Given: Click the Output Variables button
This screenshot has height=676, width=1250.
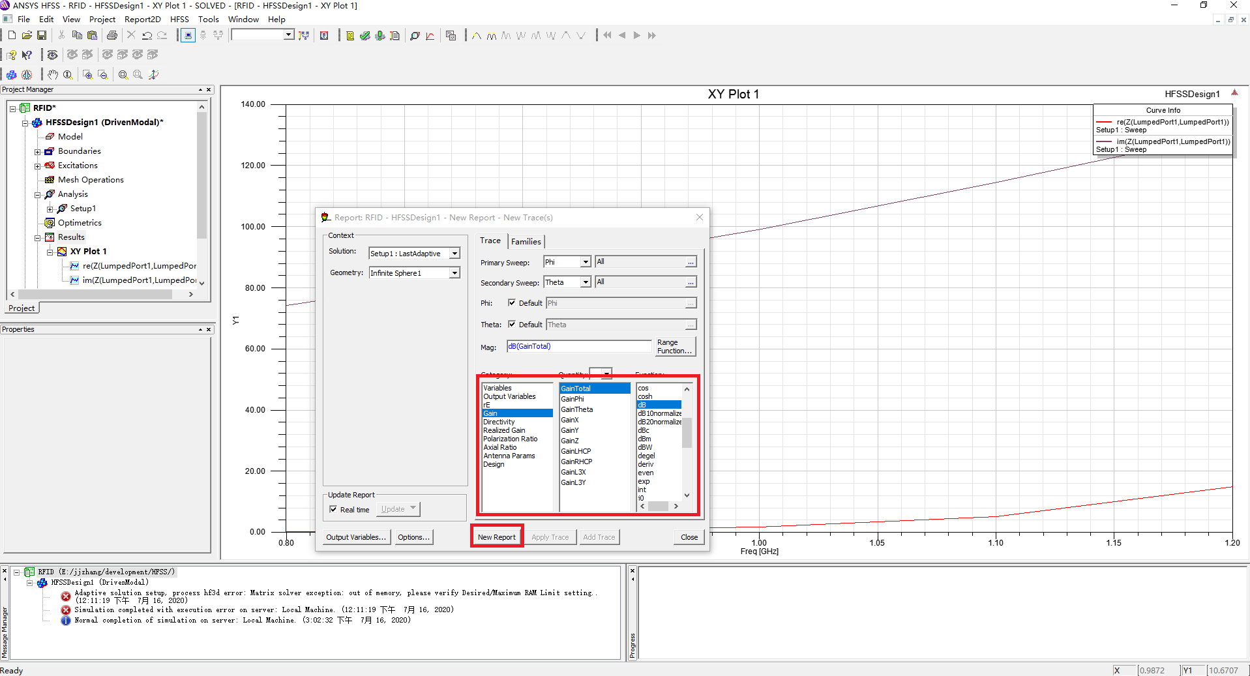Looking at the screenshot, I should (356, 537).
